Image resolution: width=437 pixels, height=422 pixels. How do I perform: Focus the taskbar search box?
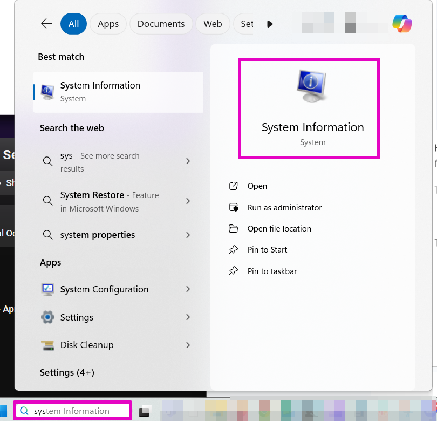click(x=72, y=411)
